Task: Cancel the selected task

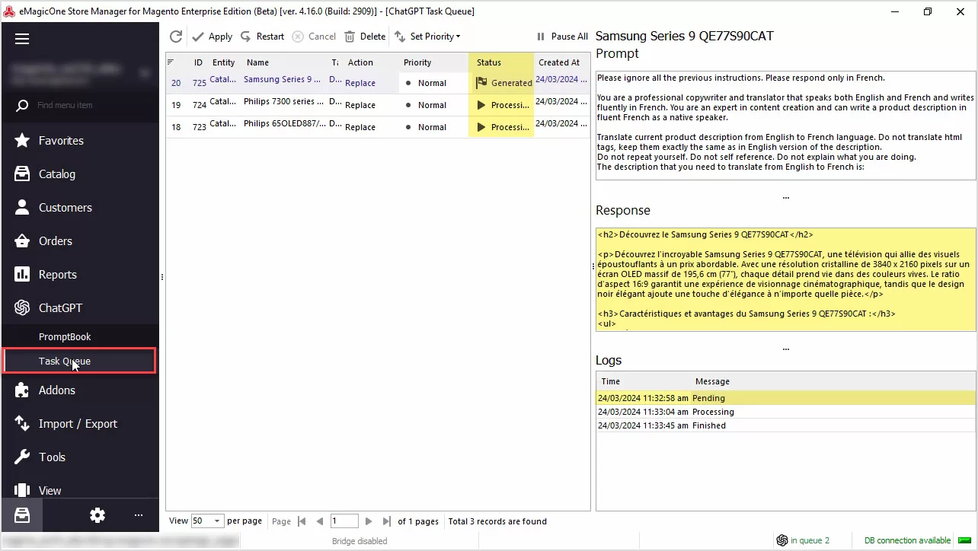Action: [x=314, y=37]
